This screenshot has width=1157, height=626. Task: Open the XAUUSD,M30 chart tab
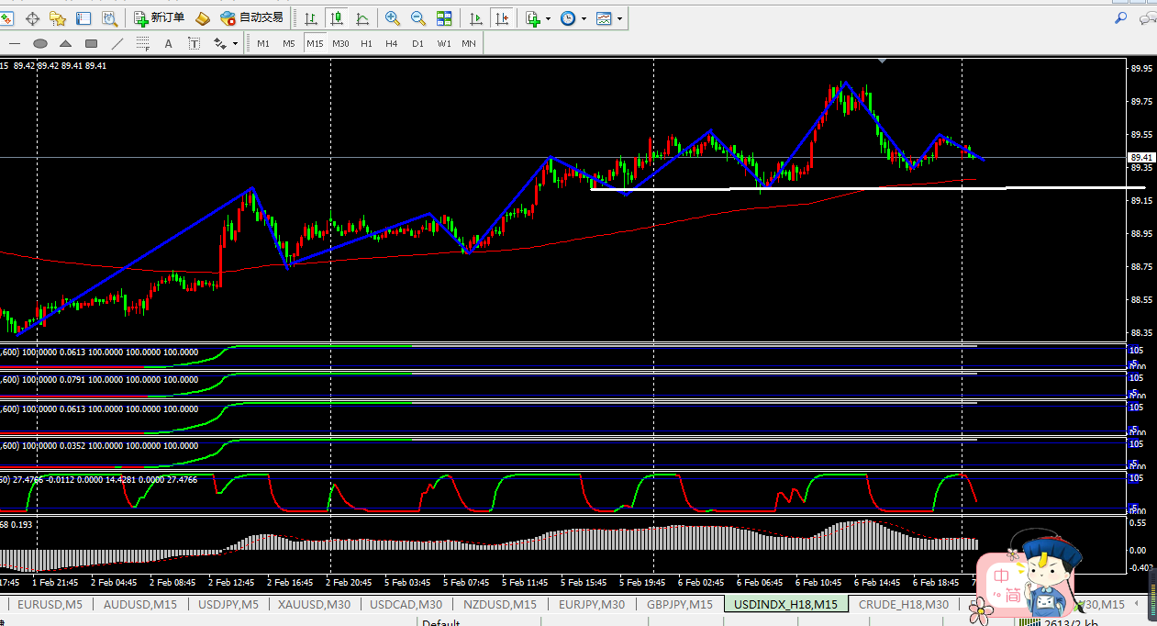click(x=315, y=604)
